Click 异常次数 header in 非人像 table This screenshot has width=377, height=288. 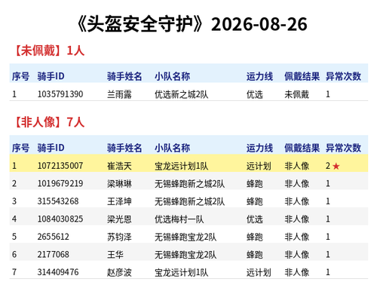344,148
